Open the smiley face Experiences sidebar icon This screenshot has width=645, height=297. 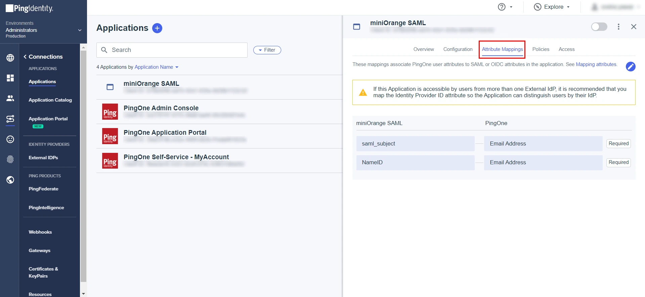[x=10, y=139]
